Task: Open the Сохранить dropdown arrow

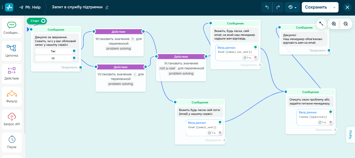Action: coord(334,7)
